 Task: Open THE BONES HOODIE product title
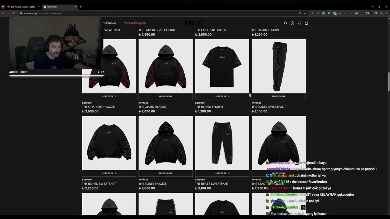152,184
